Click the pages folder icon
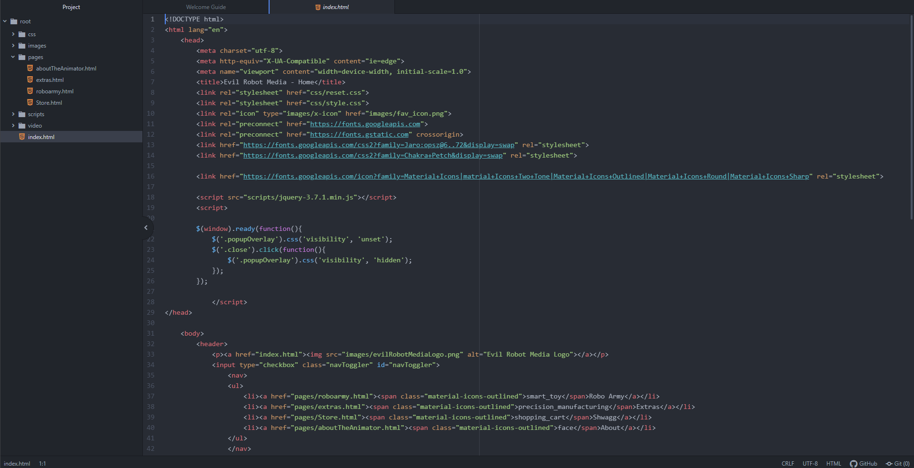The width and height of the screenshot is (914, 468). click(x=22, y=57)
